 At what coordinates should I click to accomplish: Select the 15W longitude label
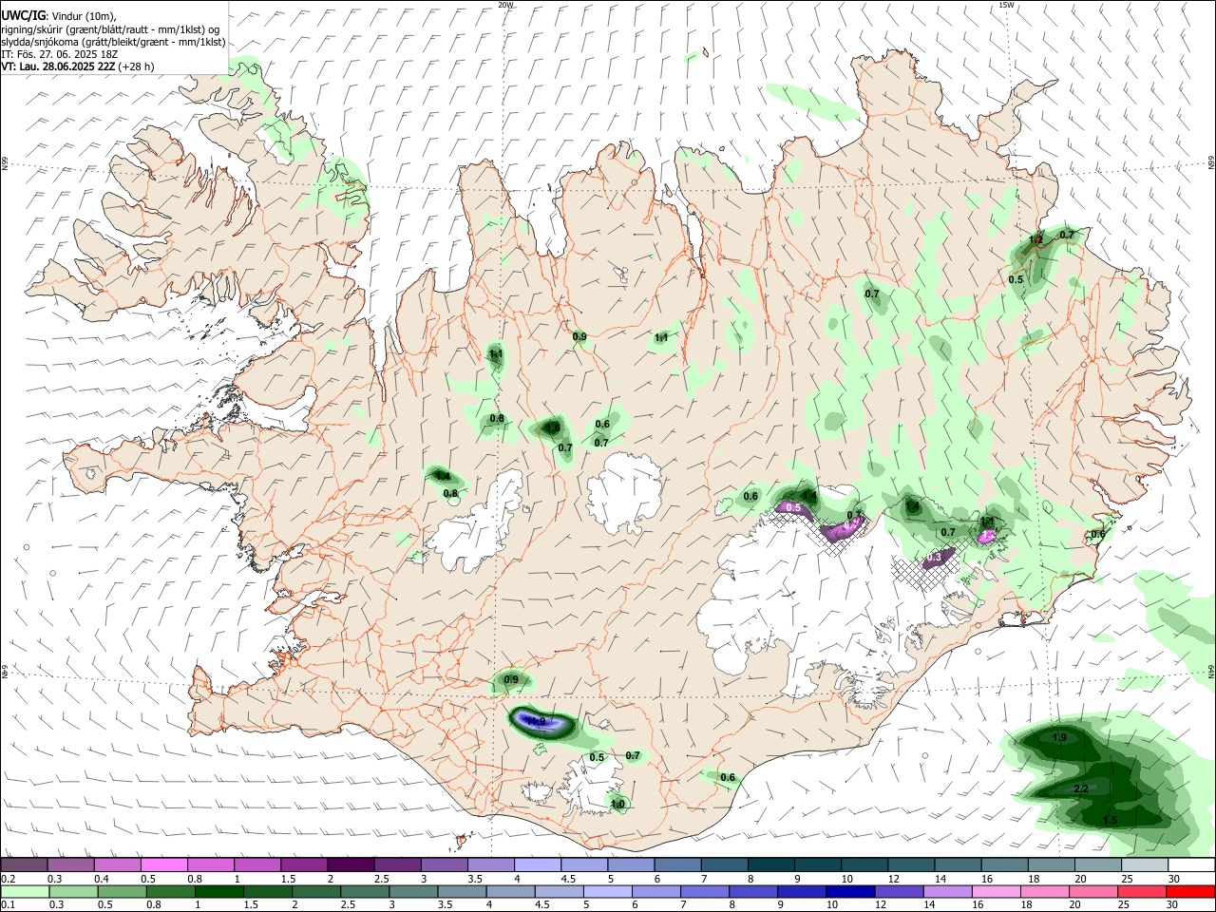pos(1005,5)
